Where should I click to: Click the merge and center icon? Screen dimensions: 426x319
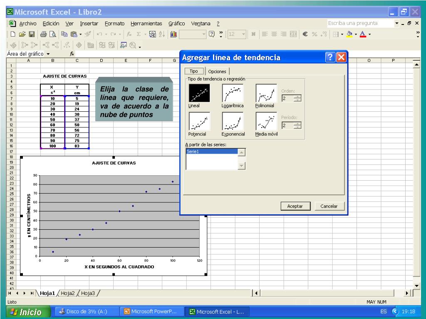(293, 34)
